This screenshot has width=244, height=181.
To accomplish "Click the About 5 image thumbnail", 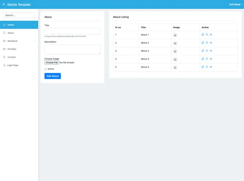I will coord(175,67).
